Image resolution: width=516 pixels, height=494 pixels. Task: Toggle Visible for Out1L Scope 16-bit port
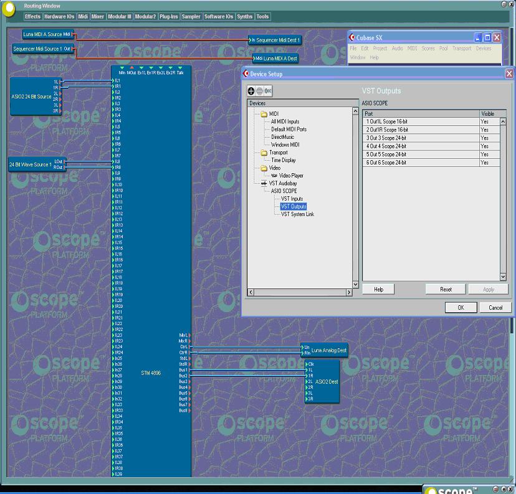point(489,121)
